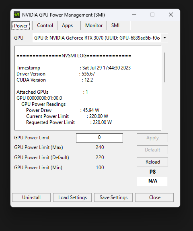Click the NVIDIA logo icon in title bar

tap(17, 15)
